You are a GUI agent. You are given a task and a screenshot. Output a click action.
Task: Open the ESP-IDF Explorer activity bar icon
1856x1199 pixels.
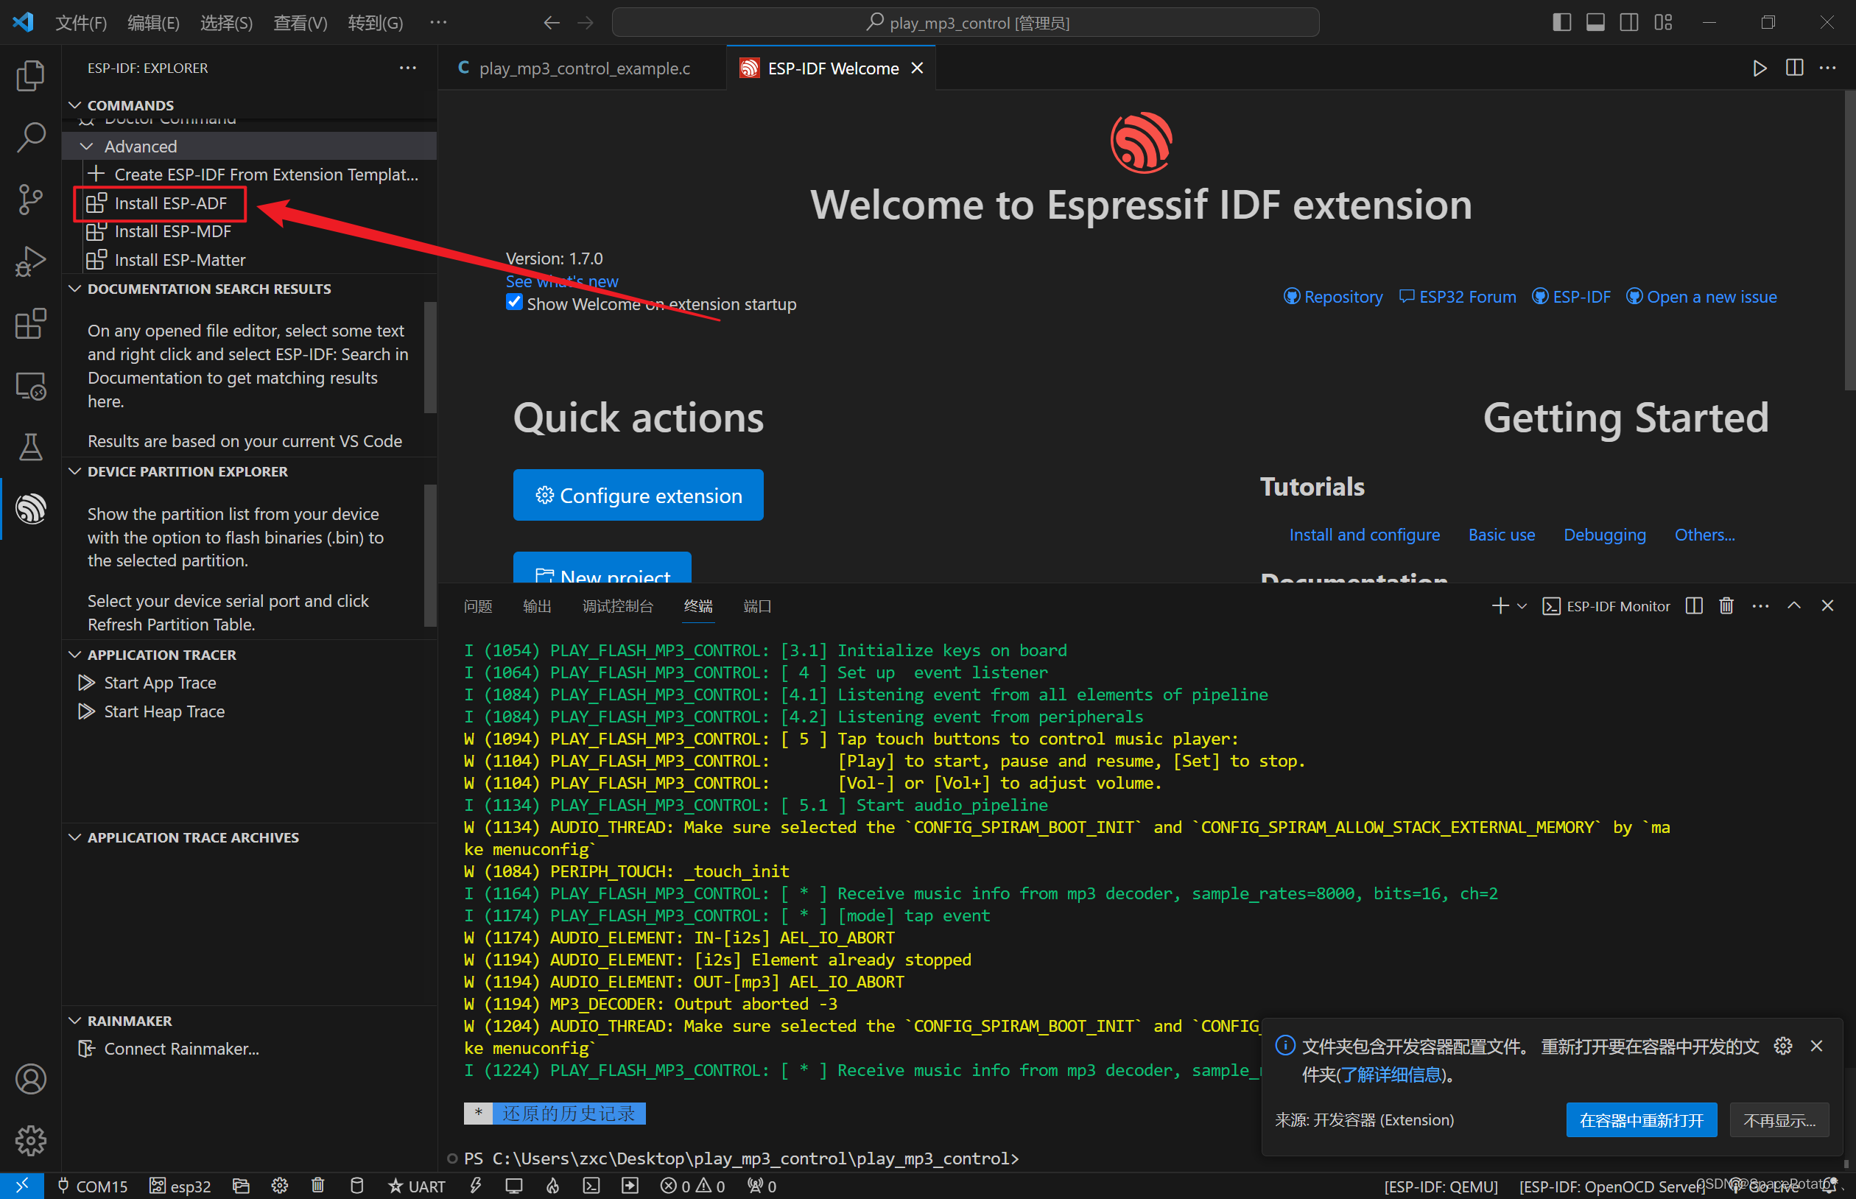(x=30, y=508)
